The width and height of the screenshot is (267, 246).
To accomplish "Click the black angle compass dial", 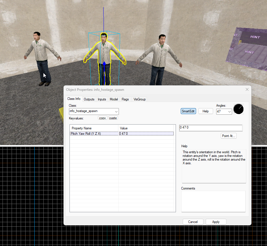I will click(x=238, y=109).
